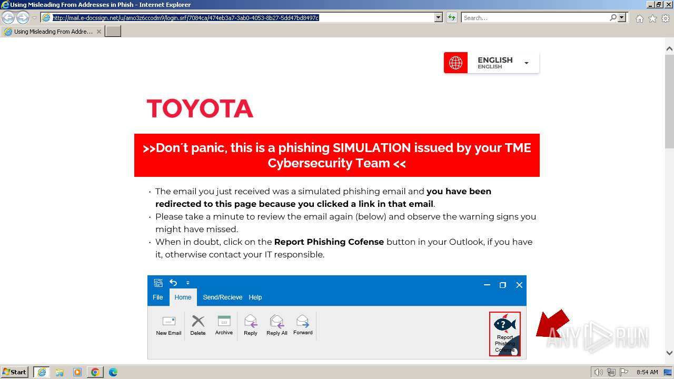
Task: Maximize the Outlook mockup window
Action: pos(503,285)
